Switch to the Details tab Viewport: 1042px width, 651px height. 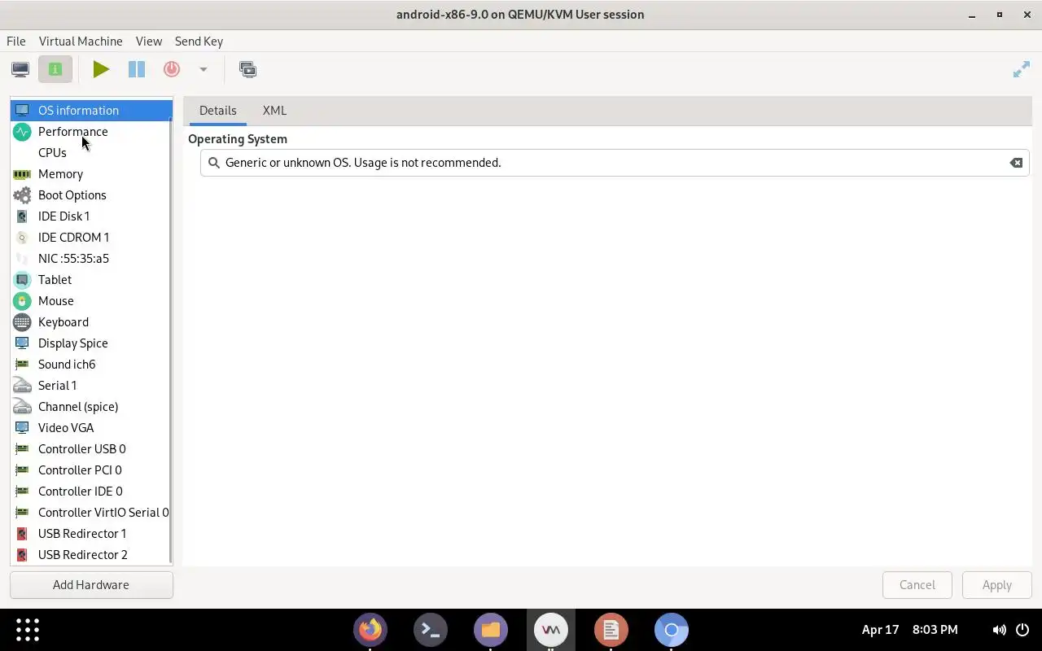[218, 110]
